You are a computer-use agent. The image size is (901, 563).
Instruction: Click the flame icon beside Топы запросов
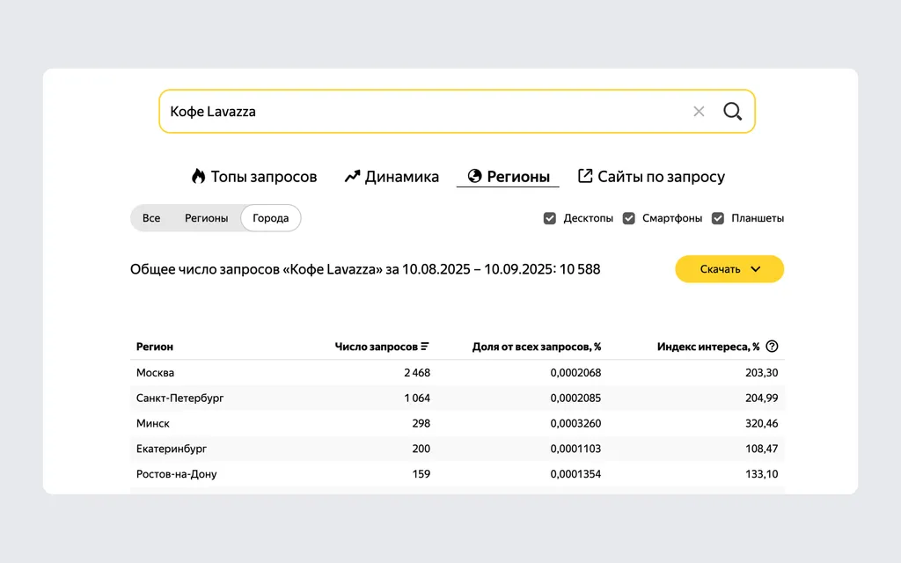click(198, 176)
